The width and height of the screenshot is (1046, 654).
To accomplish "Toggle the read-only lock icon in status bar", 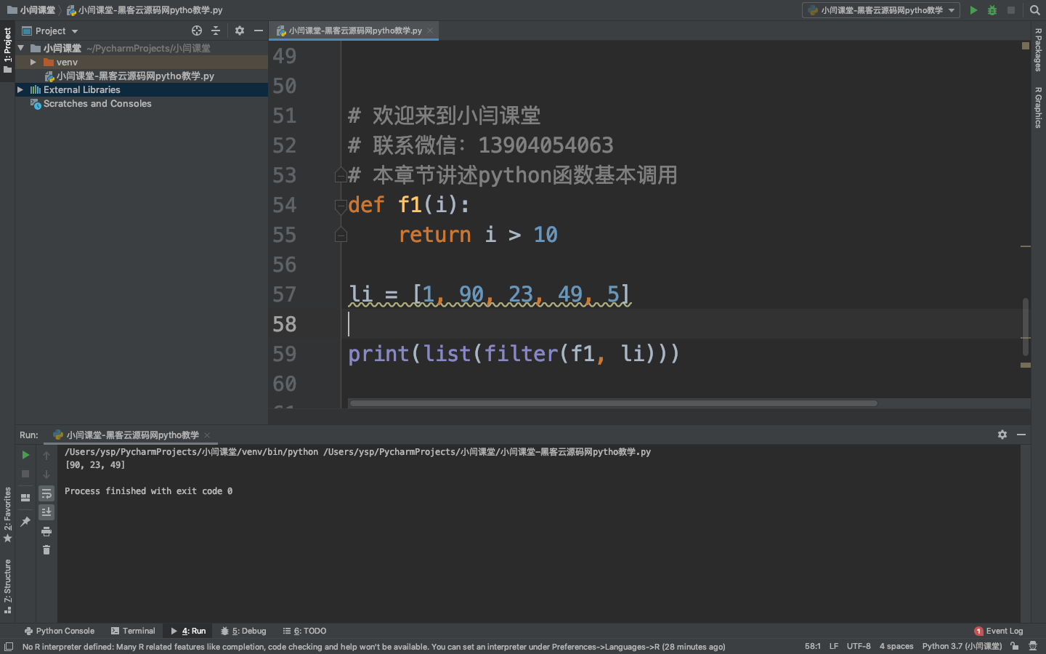I will click(x=1015, y=647).
